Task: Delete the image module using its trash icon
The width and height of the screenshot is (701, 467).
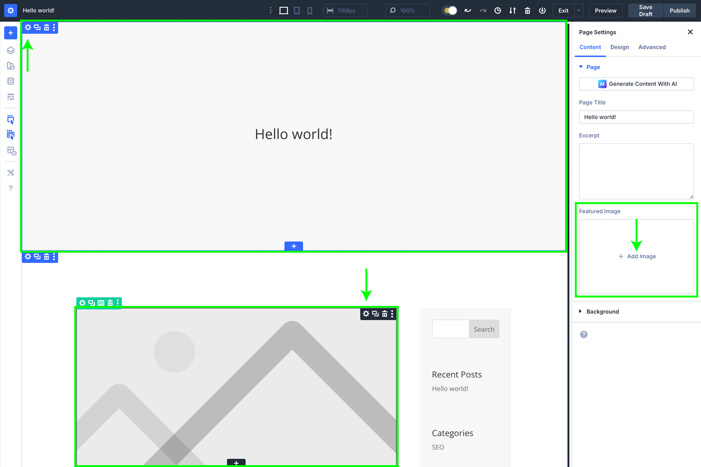Action: pyautogui.click(x=384, y=313)
